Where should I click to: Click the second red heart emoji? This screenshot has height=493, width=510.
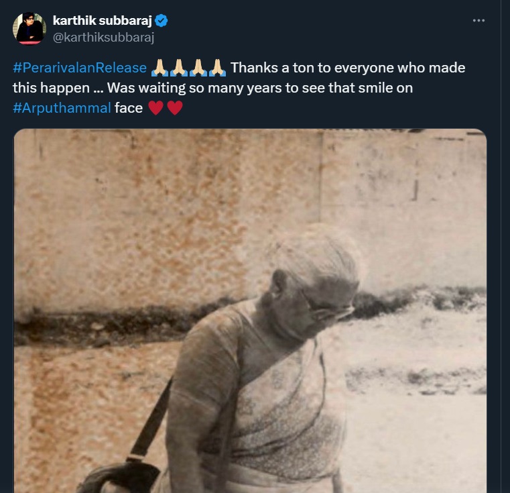[x=175, y=108]
